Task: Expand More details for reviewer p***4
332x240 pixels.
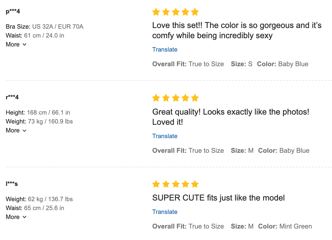Action: (x=16, y=45)
